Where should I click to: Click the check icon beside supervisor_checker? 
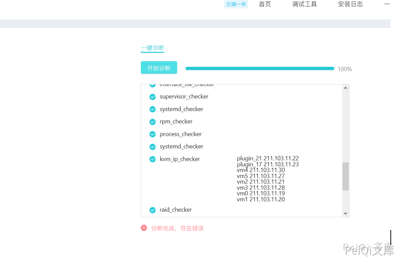153,97
